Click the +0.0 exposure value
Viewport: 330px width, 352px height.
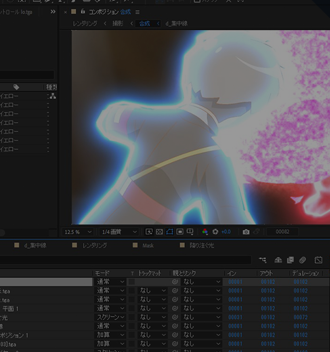[x=226, y=232]
